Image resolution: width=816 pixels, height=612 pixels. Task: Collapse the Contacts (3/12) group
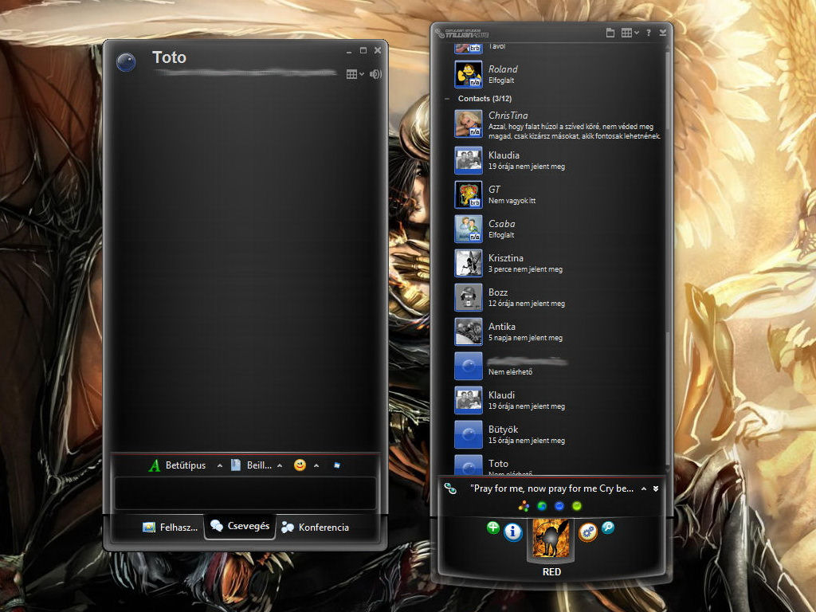tap(447, 99)
